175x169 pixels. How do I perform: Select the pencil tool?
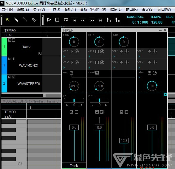coord(16,20)
